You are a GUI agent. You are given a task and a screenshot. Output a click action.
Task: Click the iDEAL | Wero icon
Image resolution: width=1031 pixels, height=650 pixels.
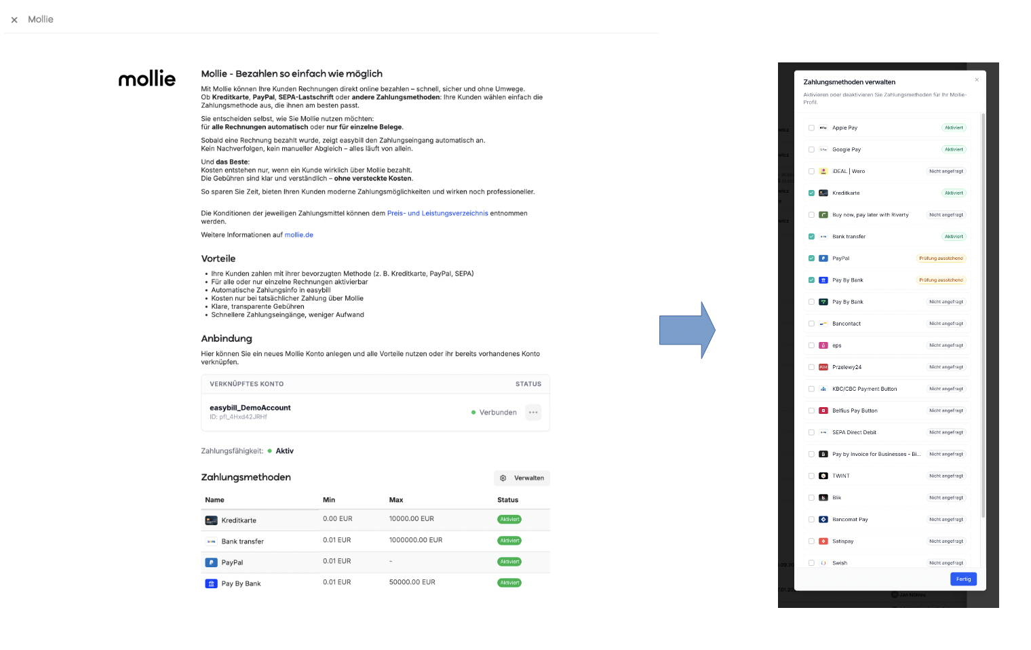(x=823, y=171)
